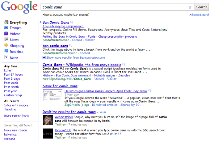Select Sites with images view

coord(16,105)
